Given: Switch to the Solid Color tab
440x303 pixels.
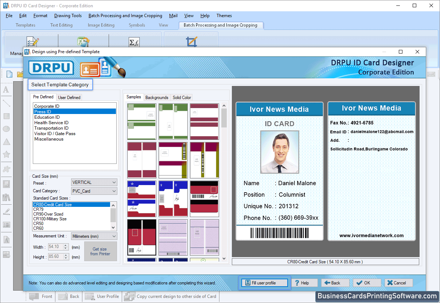Looking at the screenshot, I should click(x=182, y=98).
